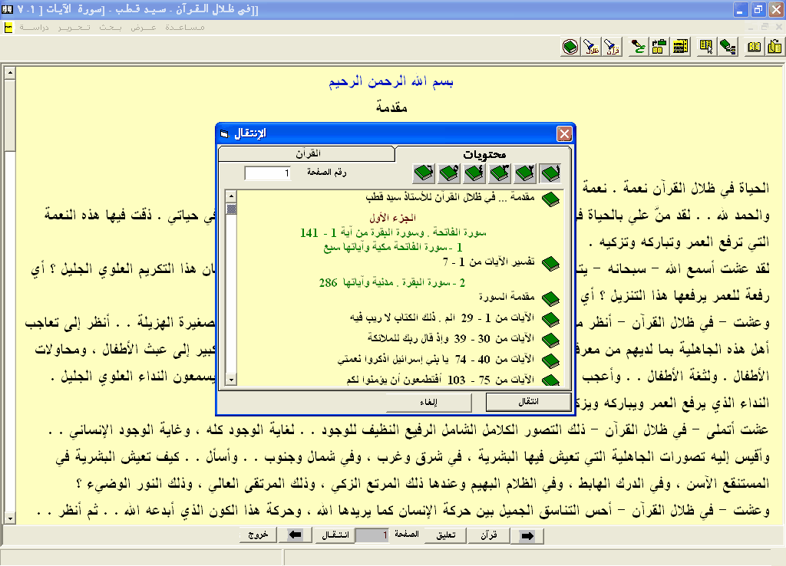Select row 2 - سورة البقرة مدنية وآياتها 286
The width and height of the screenshot is (786, 566).
[x=392, y=282]
